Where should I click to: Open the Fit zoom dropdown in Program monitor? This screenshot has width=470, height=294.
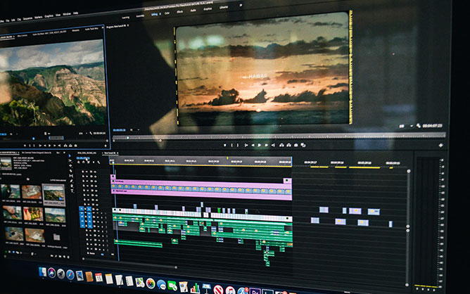click(134, 129)
